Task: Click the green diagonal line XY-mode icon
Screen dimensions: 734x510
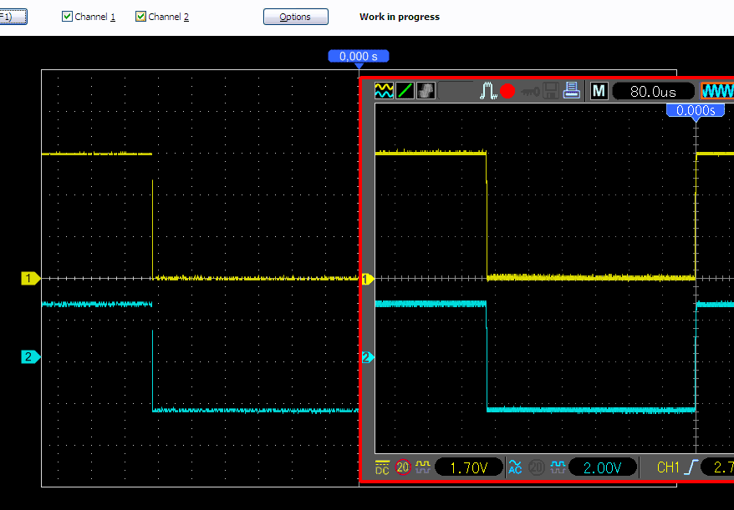Action: point(405,91)
